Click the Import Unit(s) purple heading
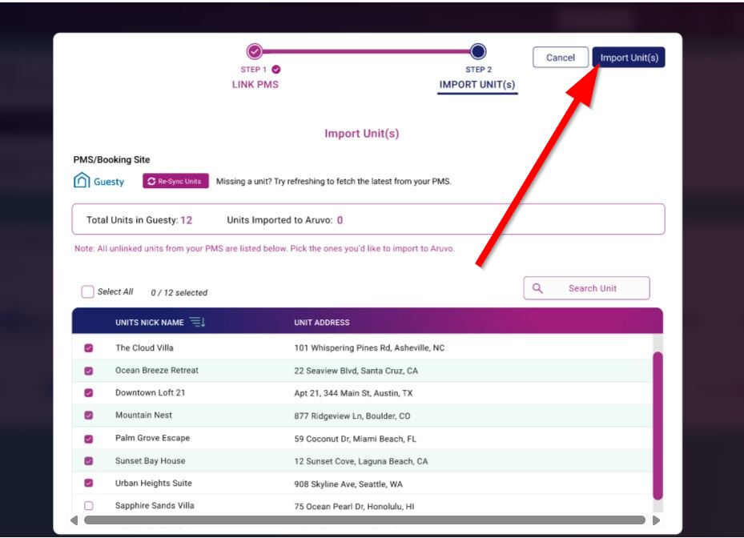Viewport: 744px width, 538px height. point(361,134)
